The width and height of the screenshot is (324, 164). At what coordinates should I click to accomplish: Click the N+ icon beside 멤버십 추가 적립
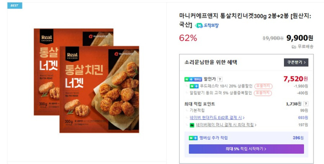(193, 138)
